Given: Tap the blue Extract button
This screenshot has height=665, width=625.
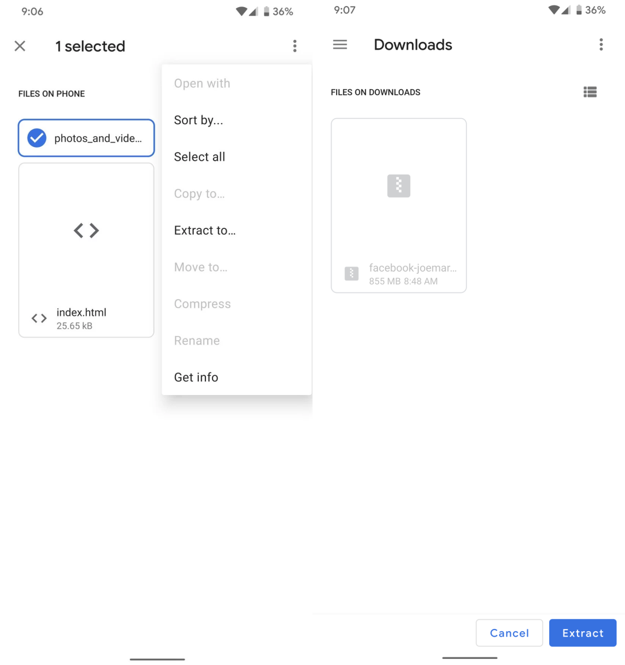Looking at the screenshot, I should 583,633.
